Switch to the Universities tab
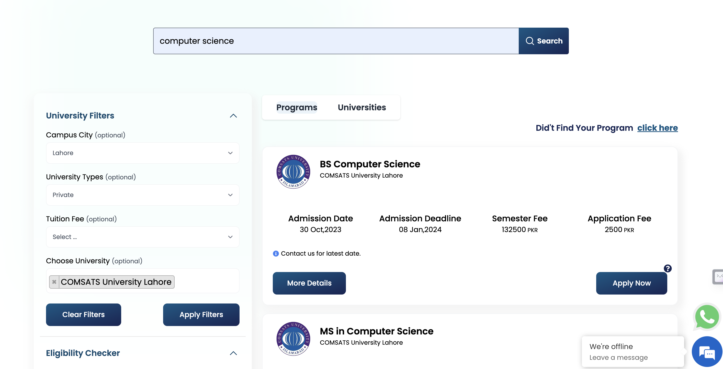This screenshot has height=369, width=723. tap(361, 107)
